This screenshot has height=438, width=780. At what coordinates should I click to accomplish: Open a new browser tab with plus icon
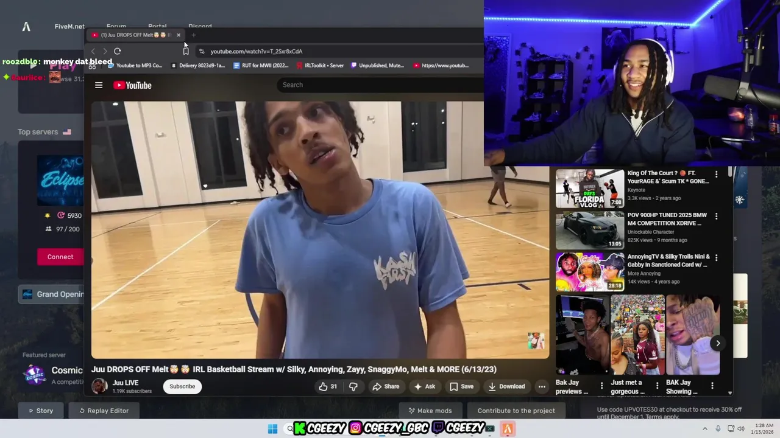click(194, 35)
